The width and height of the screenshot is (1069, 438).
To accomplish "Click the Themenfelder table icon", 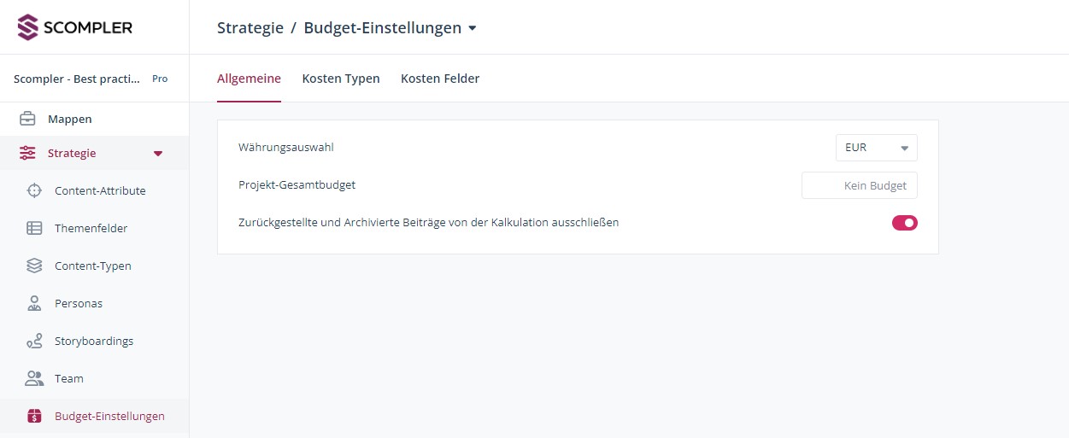I will [x=34, y=228].
